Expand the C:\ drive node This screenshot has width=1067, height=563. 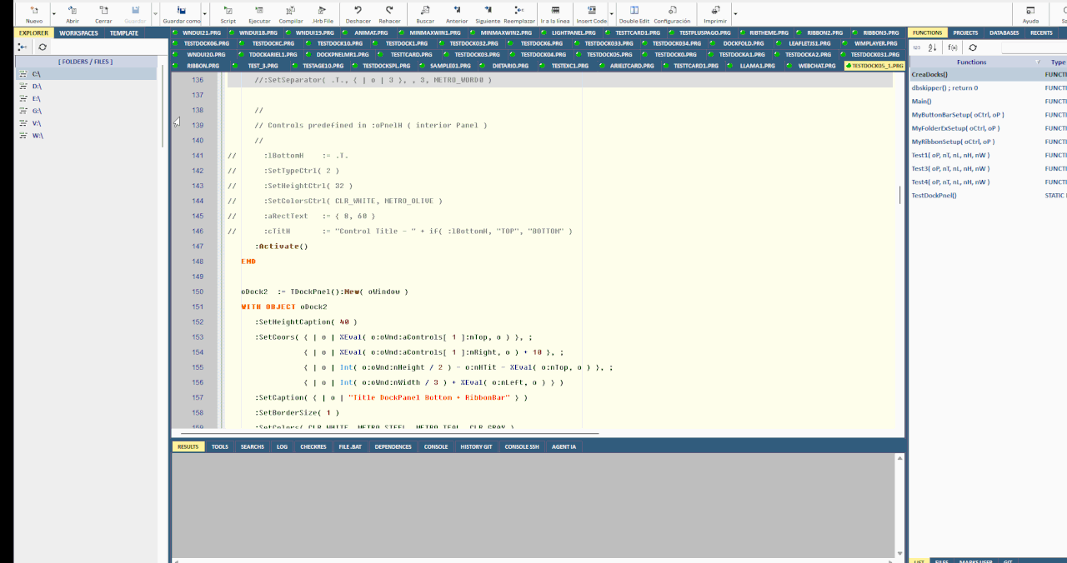[23, 74]
